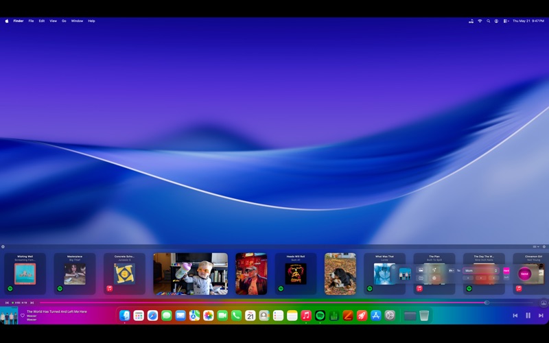Click the Wi-Fi menu bar icon
This screenshot has width=549, height=343.
click(x=480, y=21)
